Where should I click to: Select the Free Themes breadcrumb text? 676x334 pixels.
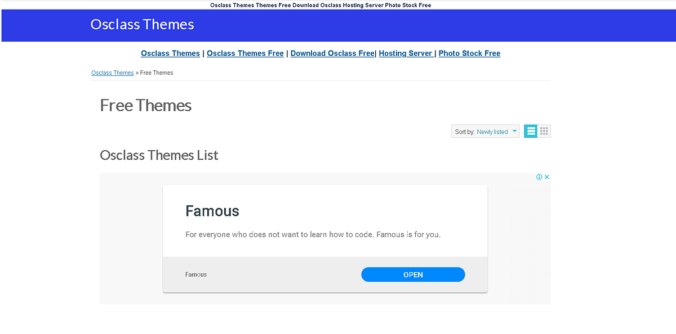tap(156, 73)
